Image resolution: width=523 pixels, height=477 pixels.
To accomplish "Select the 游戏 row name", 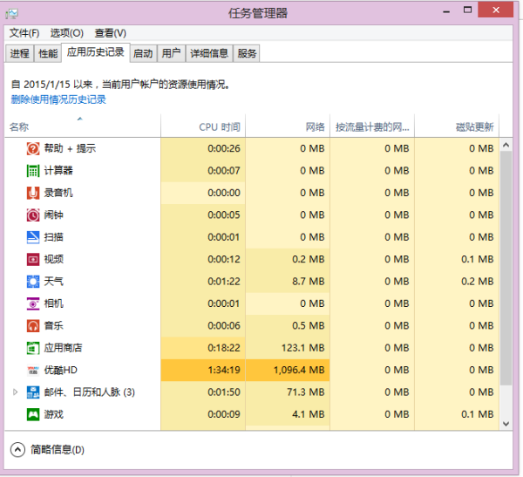I will tap(54, 414).
